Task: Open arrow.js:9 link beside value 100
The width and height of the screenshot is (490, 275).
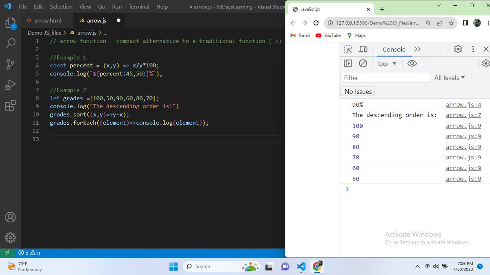Action: click(x=463, y=126)
